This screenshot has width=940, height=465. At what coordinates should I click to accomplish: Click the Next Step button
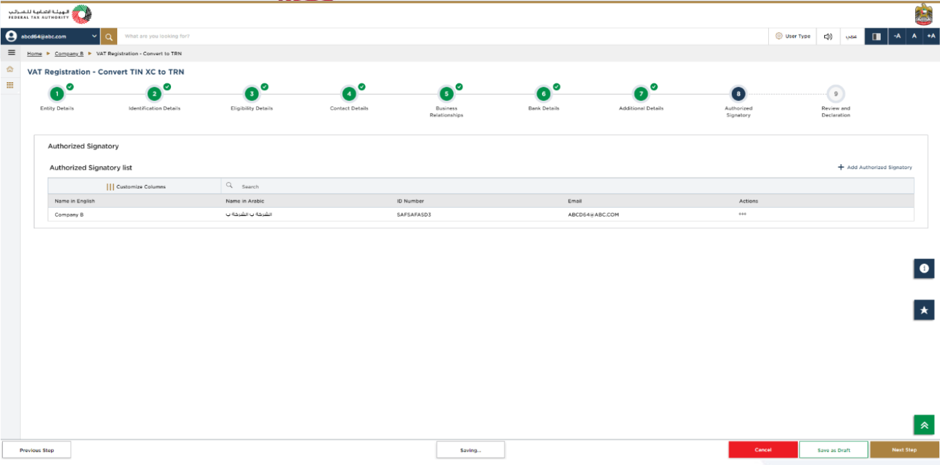point(904,450)
